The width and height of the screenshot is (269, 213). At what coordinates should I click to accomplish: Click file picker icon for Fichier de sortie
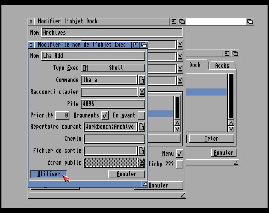[142, 151]
